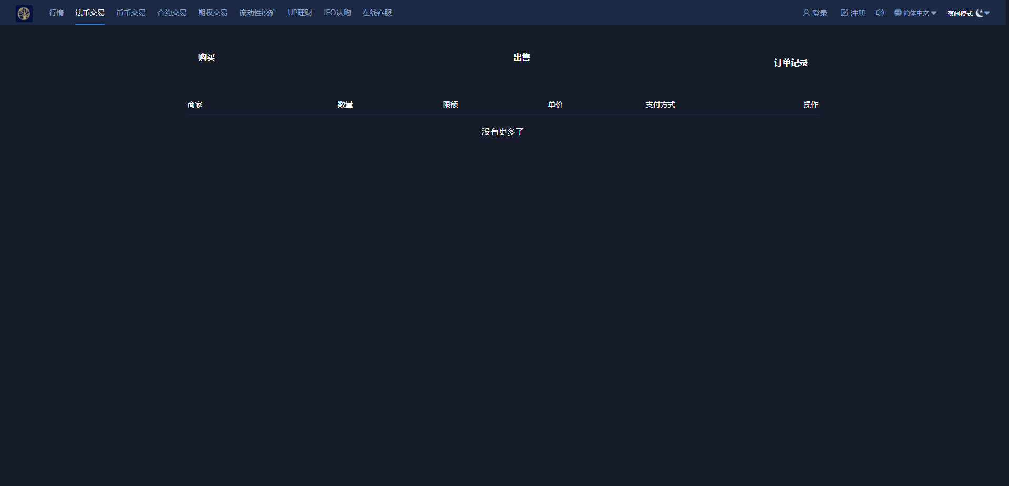Open the 行情 market menu
The image size is (1009, 486).
[x=56, y=13]
